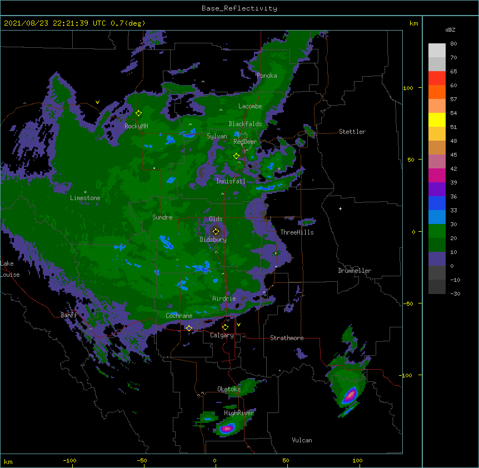Click the Ponoka town label

[x=267, y=76]
